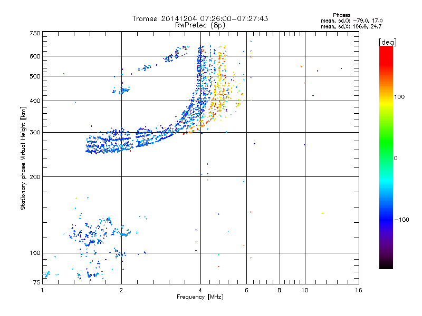
Task: Click the plot title 'Tromsø 20141204 07:26:00-07:27:43'
Action: pos(200,18)
